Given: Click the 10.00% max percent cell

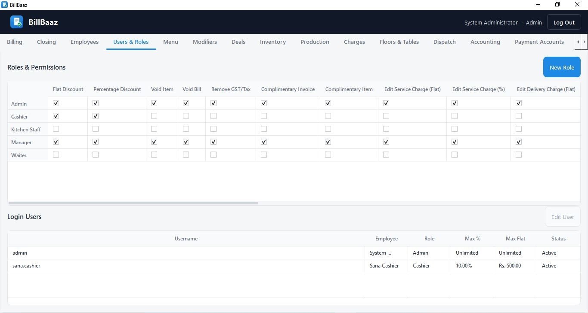Looking at the screenshot, I should 472,266.
